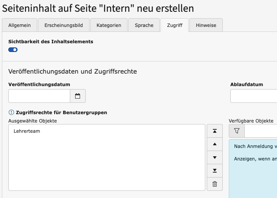Screen dimensions: 277x198
Task: Focus the Ablaufdatum input field
Action: click(x=254, y=96)
